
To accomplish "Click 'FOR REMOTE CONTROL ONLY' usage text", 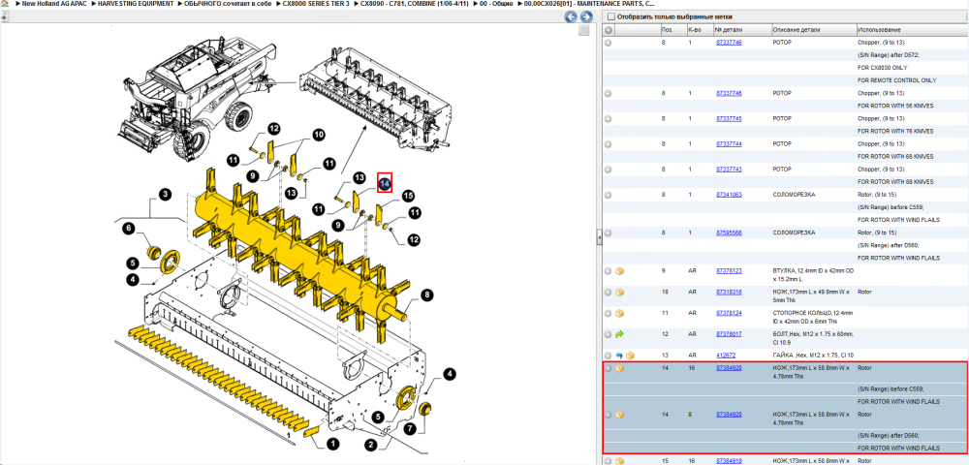I will (x=896, y=80).
